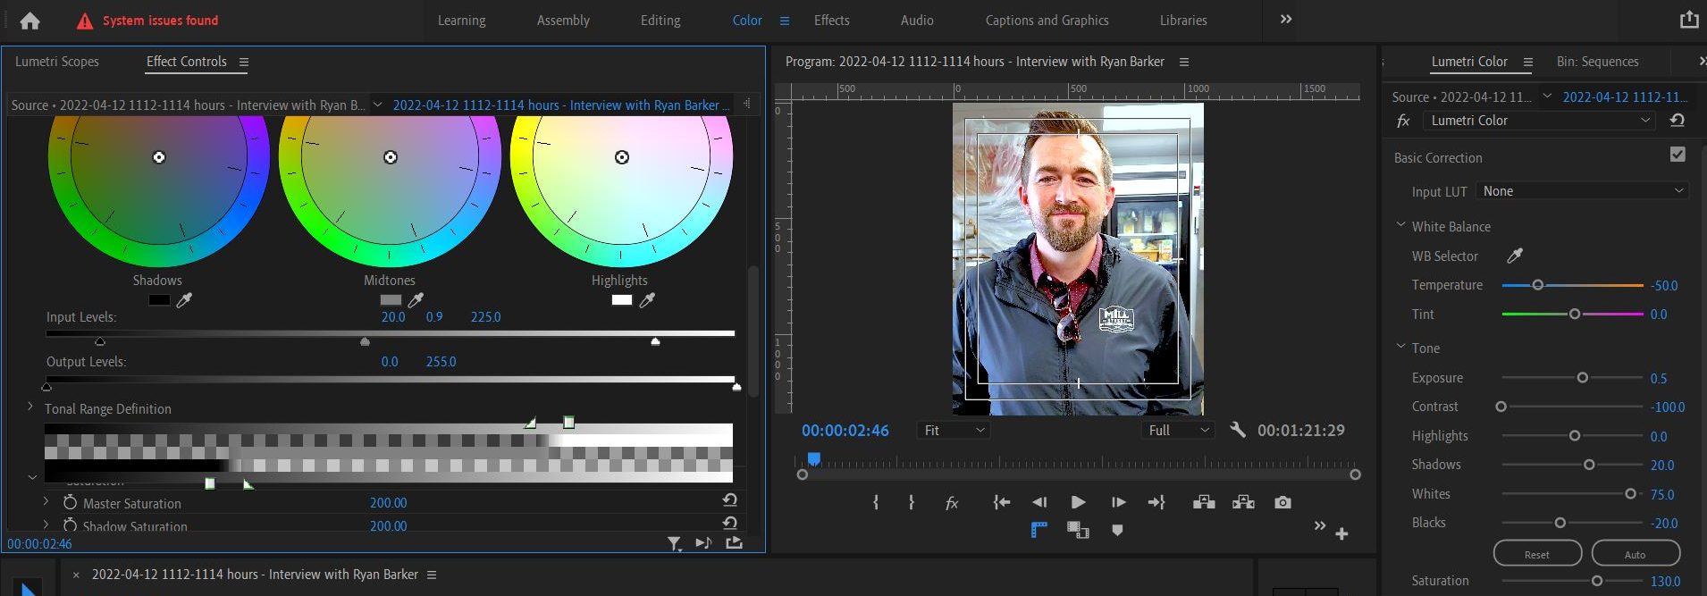Open the program monitor button editor plus
The height and width of the screenshot is (596, 1707).
[1341, 534]
